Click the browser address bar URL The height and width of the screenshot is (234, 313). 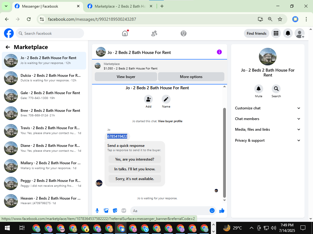[92, 19]
